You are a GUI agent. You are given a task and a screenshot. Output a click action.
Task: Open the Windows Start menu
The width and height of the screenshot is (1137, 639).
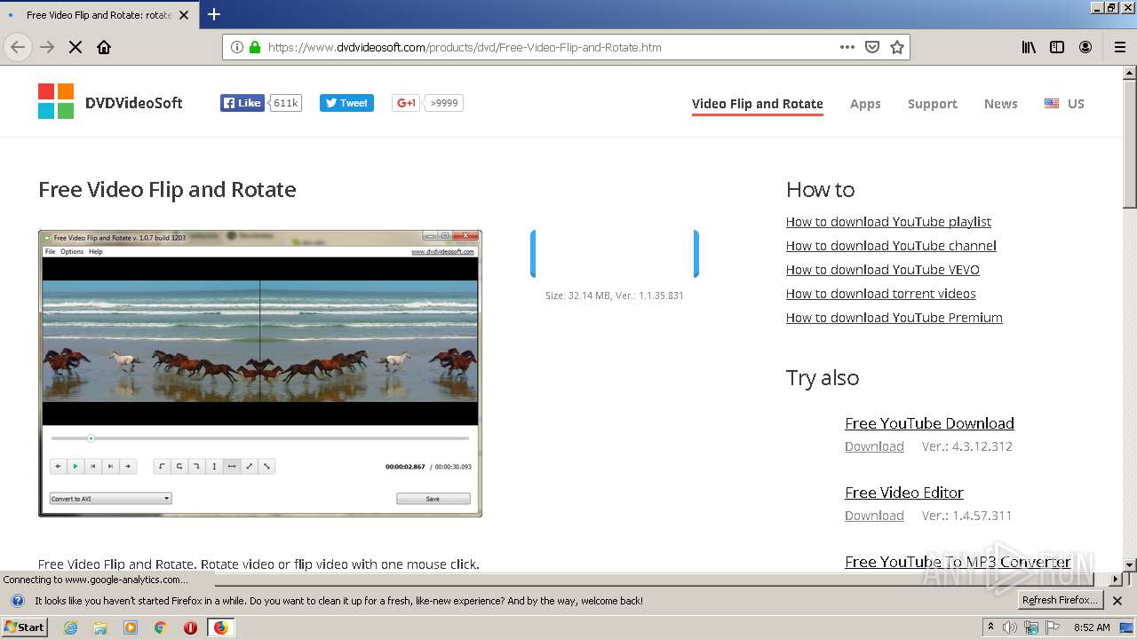pyautogui.click(x=25, y=627)
